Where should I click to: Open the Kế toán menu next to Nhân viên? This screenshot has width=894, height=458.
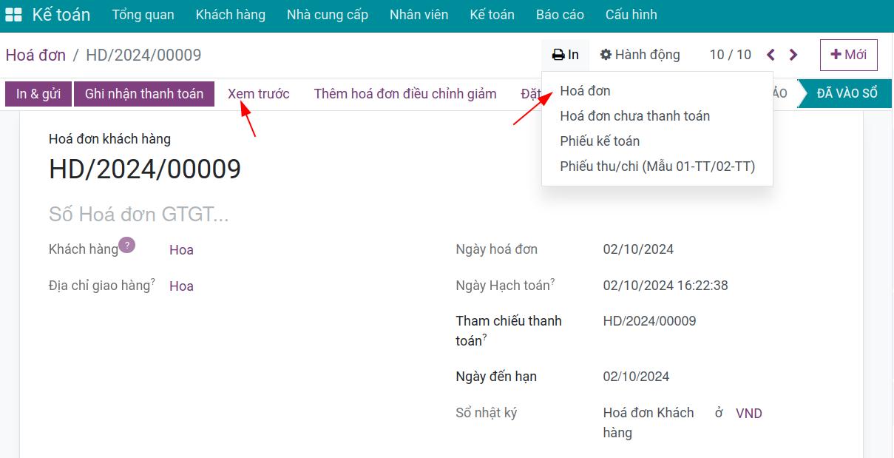[492, 15]
